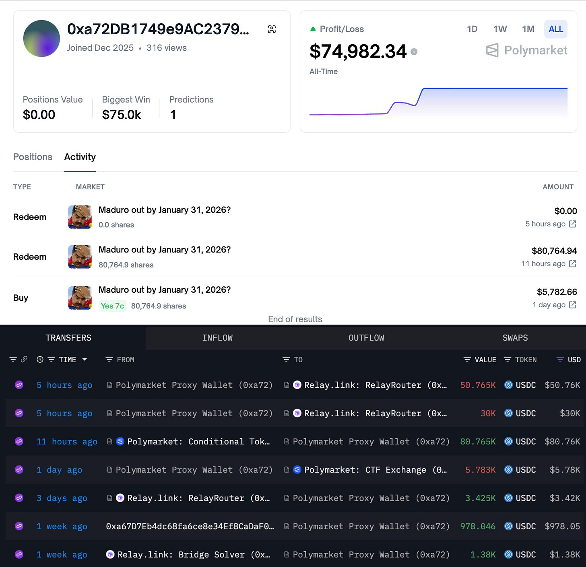Open Polymarket: Conditional Tok… sender
The image size is (586, 567).
(x=198, y=442)
